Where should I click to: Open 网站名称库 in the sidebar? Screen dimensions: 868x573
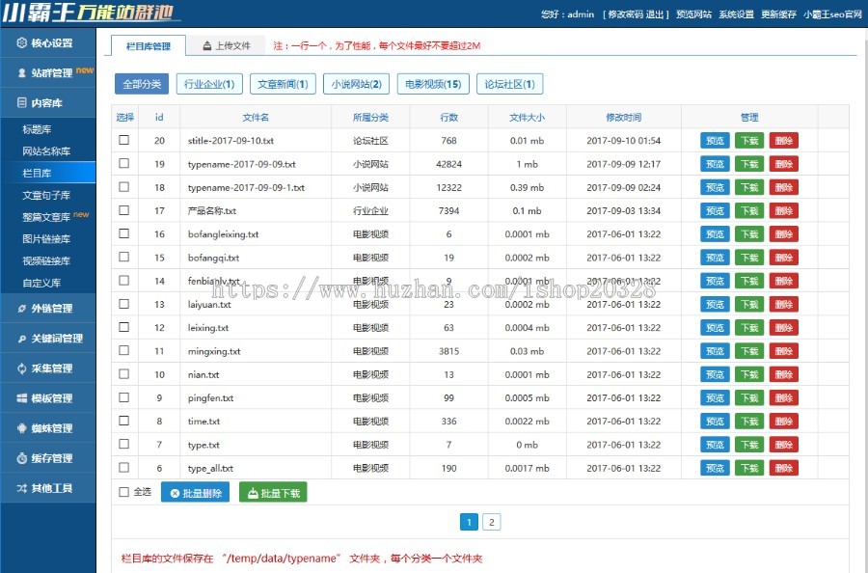click(x=46, y=151)
